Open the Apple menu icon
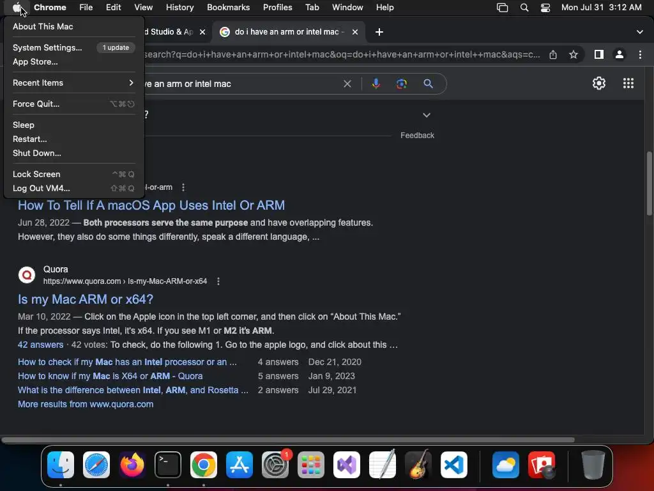 tap(17, 7)
